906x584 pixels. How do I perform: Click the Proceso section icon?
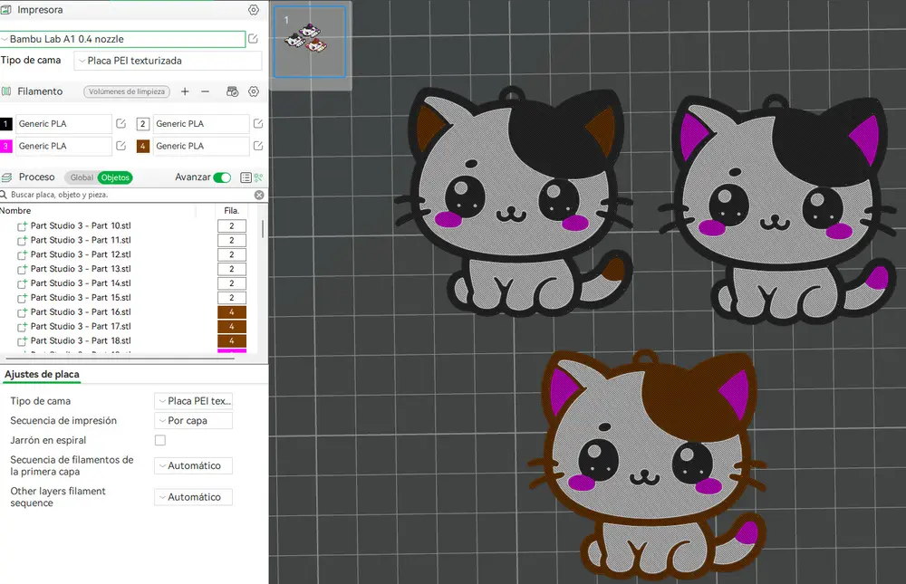(x=7, y=177)
